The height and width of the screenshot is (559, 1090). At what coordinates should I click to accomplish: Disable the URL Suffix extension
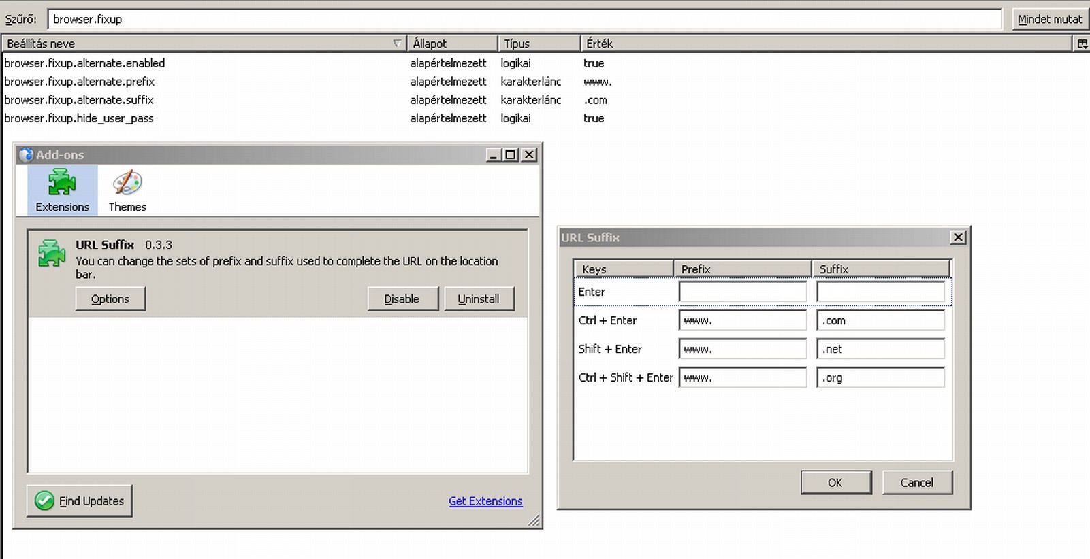[x=402, y=299]
